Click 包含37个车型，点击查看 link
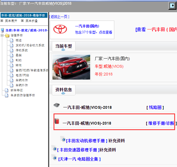The height and width of the screenshot is (167, 177). (x=94, y=32)
